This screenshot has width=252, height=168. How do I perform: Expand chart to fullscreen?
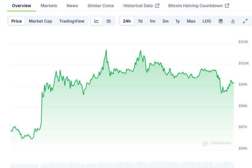[x=245, y=21]
